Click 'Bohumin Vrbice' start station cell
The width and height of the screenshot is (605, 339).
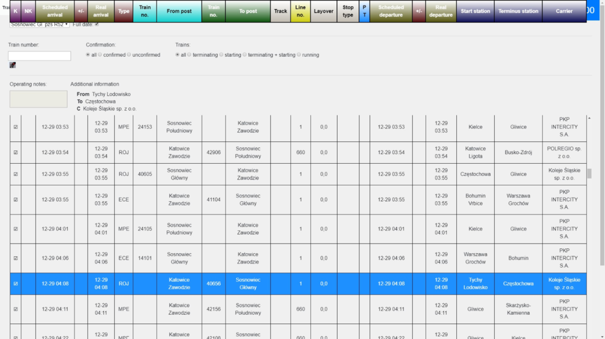pos(476,199)
